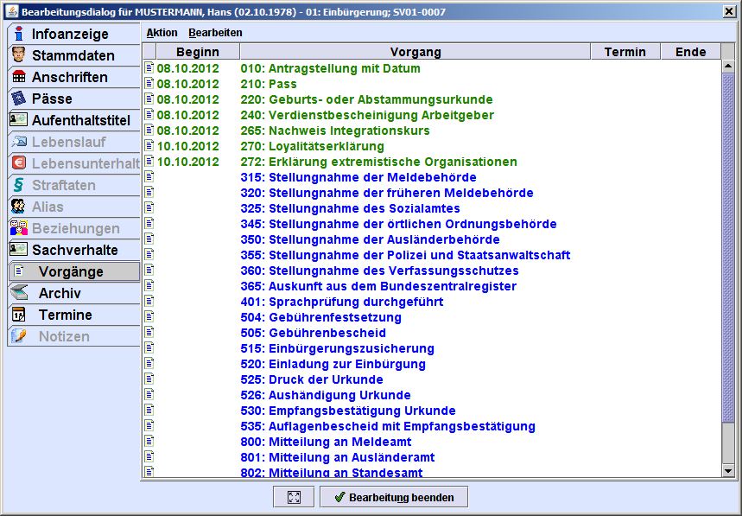742x516 pixels.
Task: Click the Stammdaten face icon
Action: coord(18,55)
